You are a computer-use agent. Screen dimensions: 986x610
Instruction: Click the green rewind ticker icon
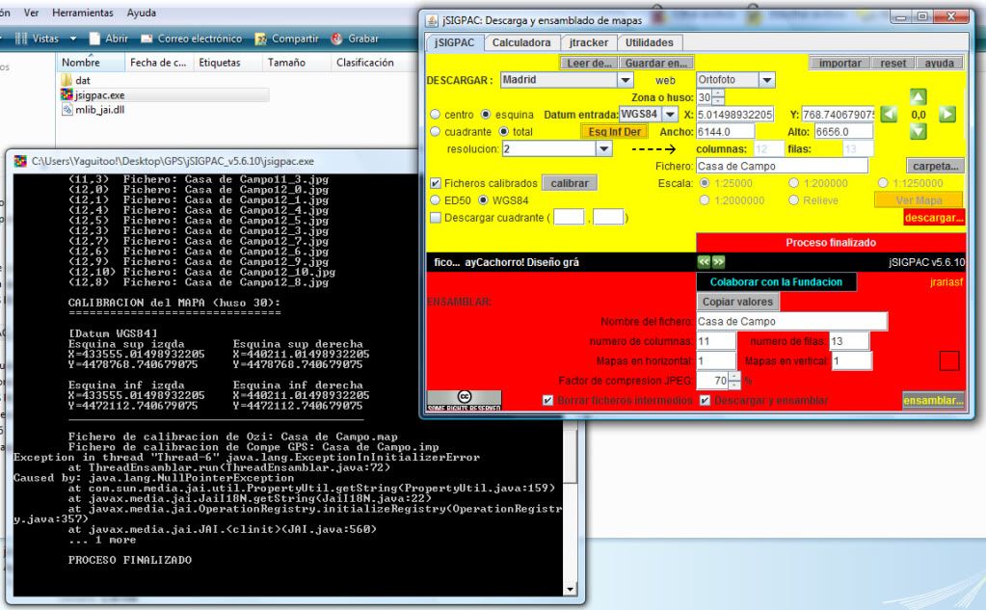pos(704,261)
